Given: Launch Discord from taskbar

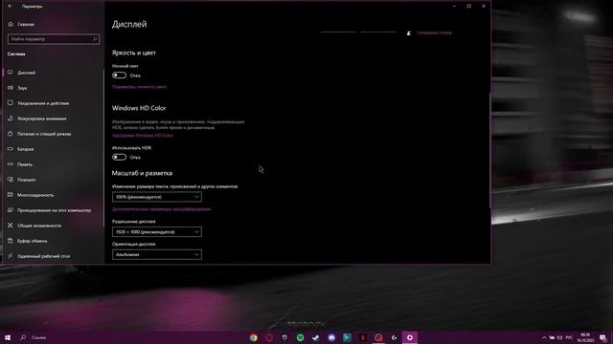Looking at the screenshot, I should (331, 337).
